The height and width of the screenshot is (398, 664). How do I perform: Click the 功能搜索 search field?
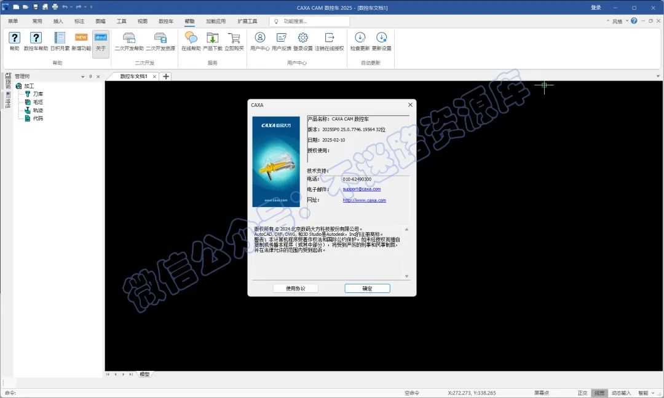310,21
